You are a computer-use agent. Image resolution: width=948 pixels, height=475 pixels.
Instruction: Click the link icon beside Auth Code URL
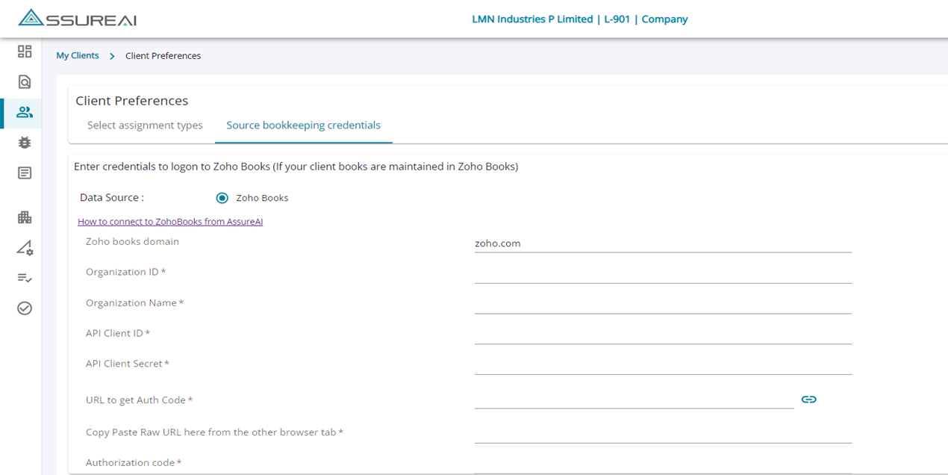tap(808, 400)
